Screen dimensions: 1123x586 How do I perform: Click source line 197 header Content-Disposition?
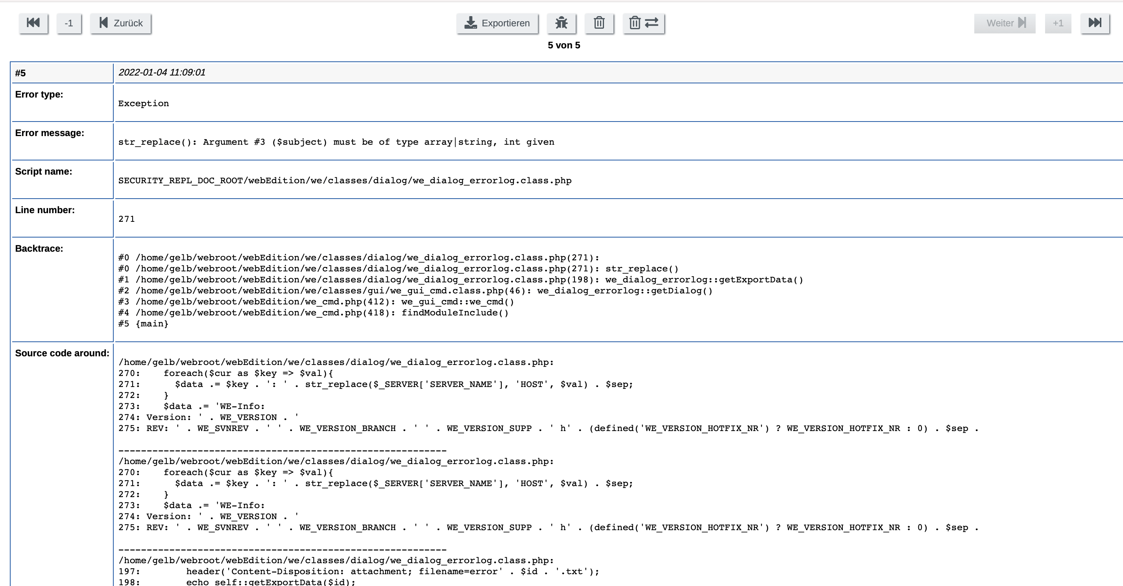[x=359, y=571]
